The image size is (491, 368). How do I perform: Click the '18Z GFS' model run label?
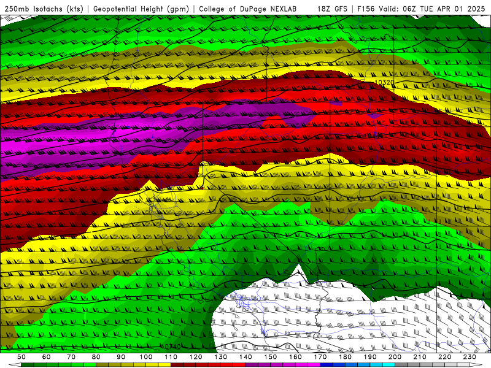(x=332, y=9)
